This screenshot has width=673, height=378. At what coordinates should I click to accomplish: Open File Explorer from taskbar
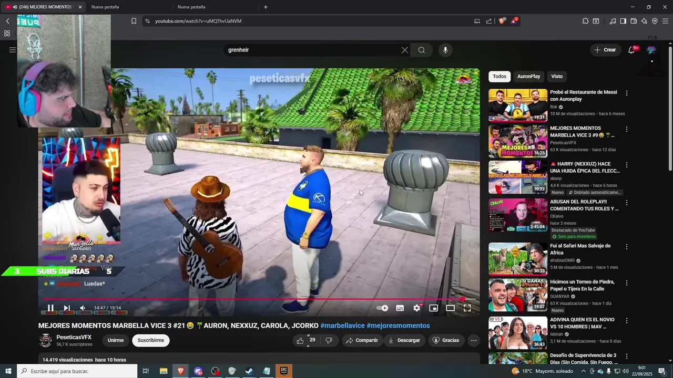164,371
